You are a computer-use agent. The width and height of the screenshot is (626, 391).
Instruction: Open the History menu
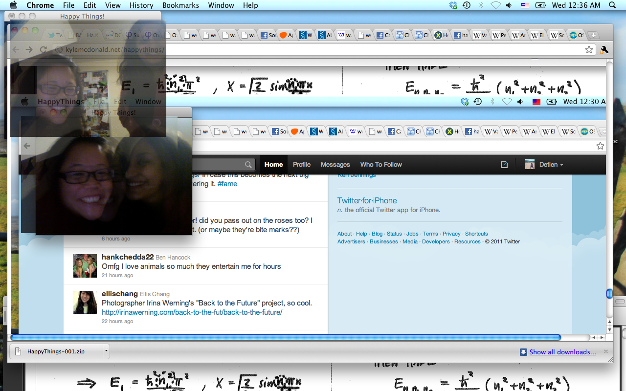(141, 5)
